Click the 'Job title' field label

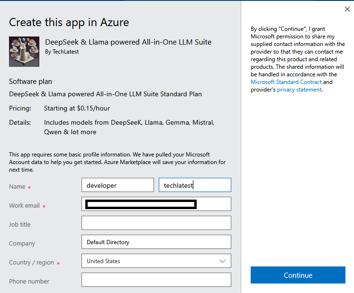pyautogui.click(x=19, y=225)
